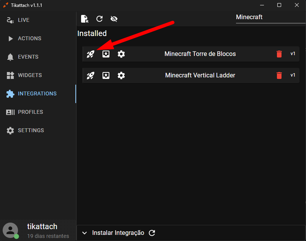Click the v1 label on Vertical Ladder
This screenshot has width=306, height=241.
293,75
